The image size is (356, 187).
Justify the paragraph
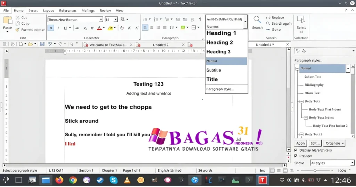tap(164, 27)
